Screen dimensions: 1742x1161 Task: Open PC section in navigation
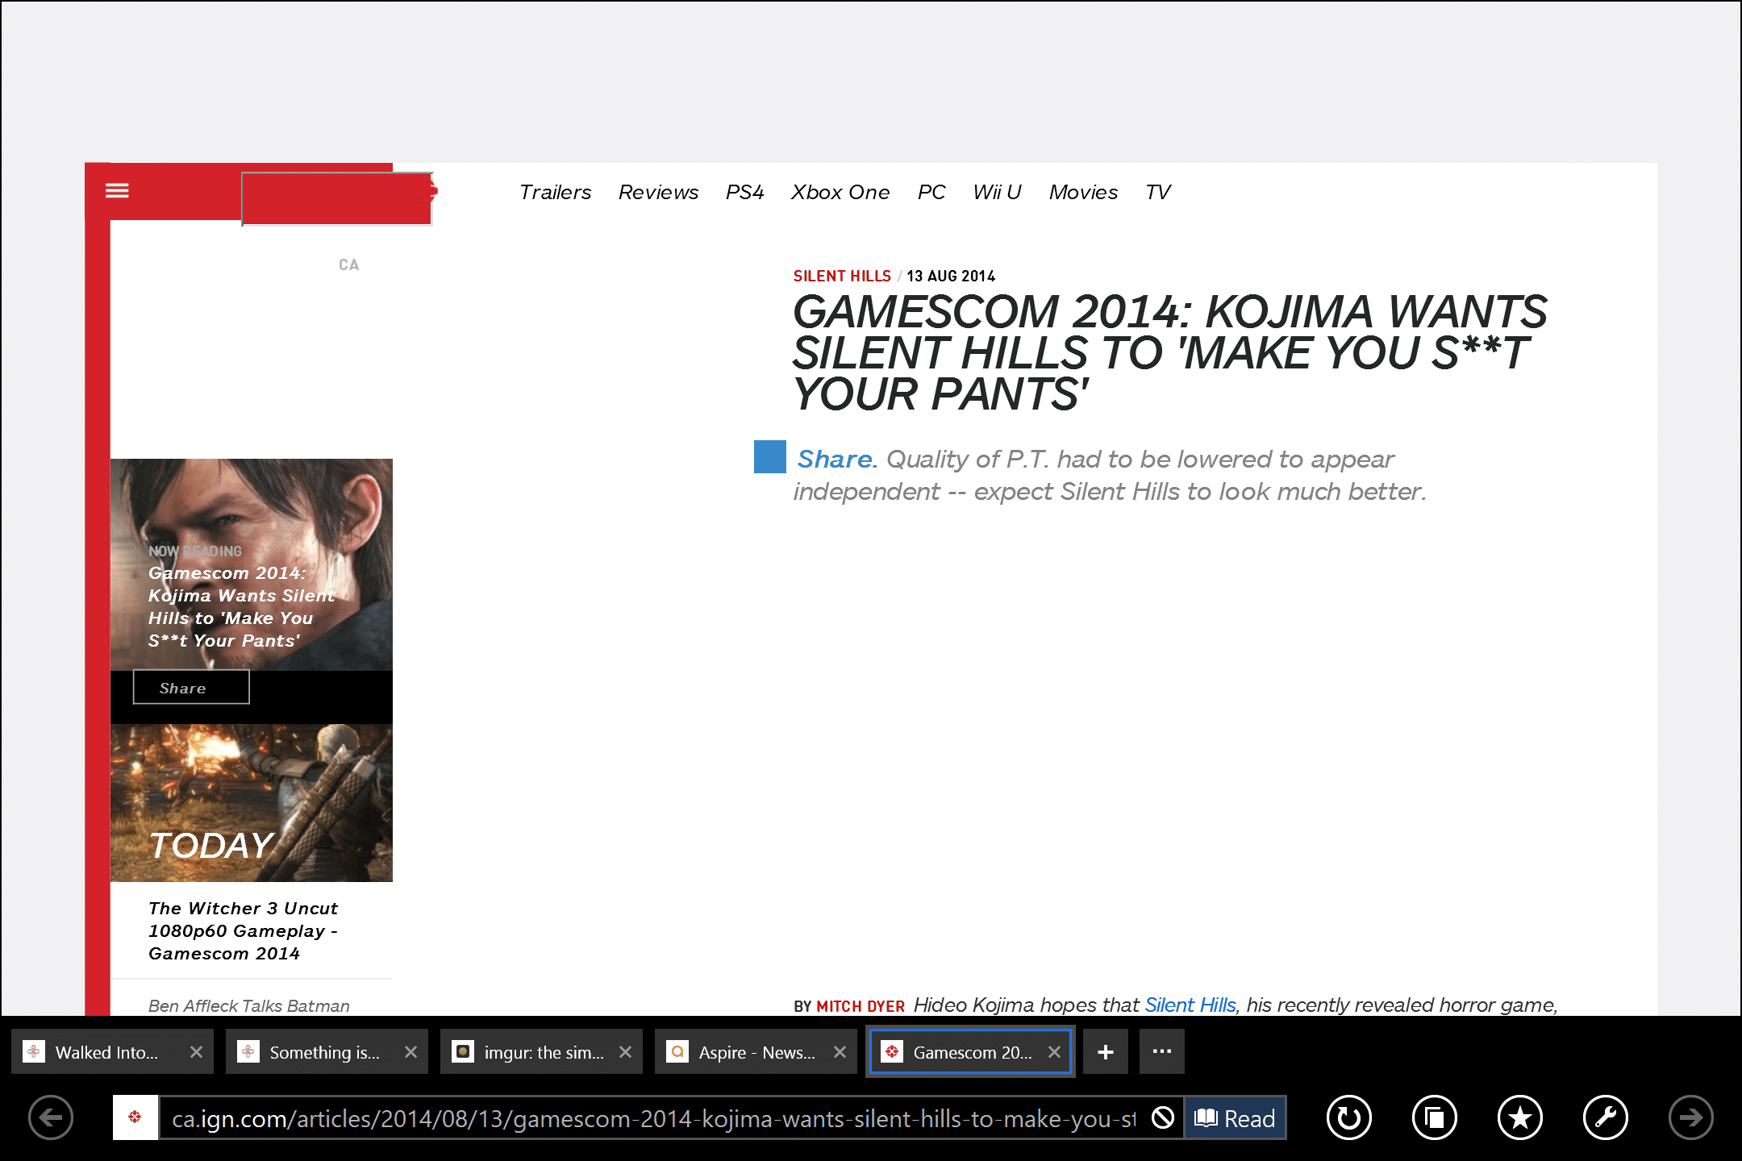click(x=931, y=192)
